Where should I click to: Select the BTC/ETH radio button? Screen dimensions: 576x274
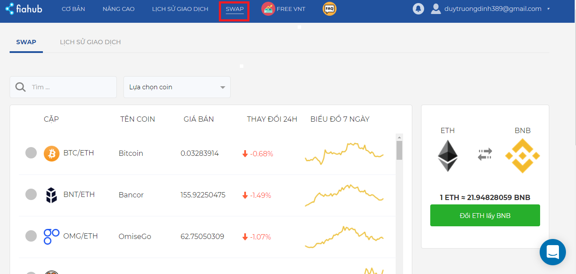tap(31, 153)
